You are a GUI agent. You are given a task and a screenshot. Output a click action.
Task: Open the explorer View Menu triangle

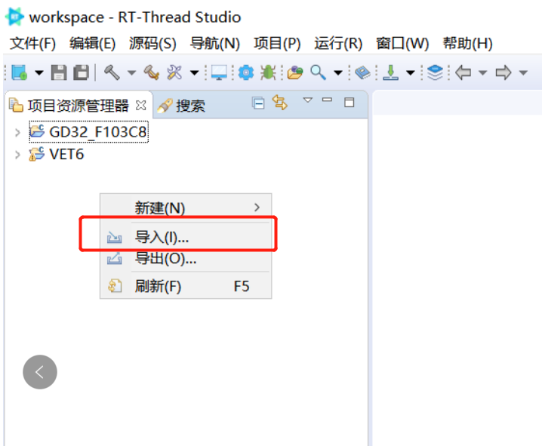coord(308,100)
